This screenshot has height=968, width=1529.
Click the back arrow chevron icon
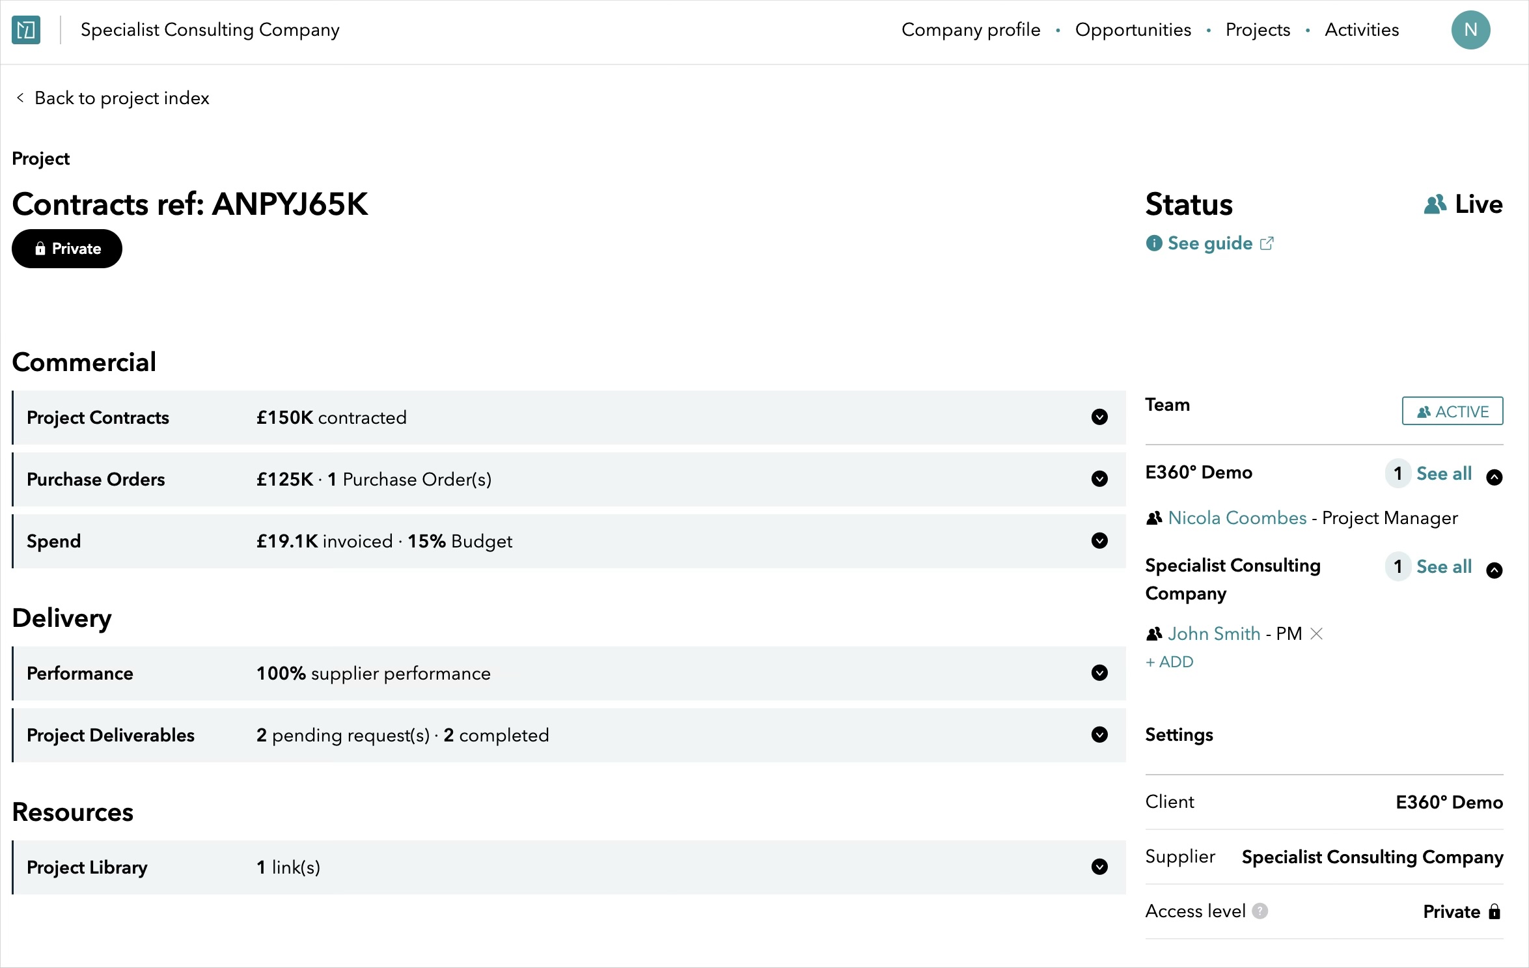pos(20,98)
